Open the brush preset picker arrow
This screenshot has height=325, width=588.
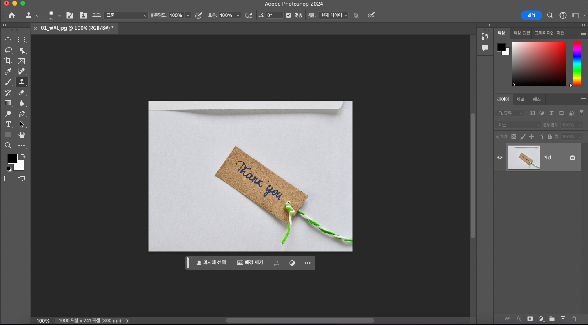60,15
